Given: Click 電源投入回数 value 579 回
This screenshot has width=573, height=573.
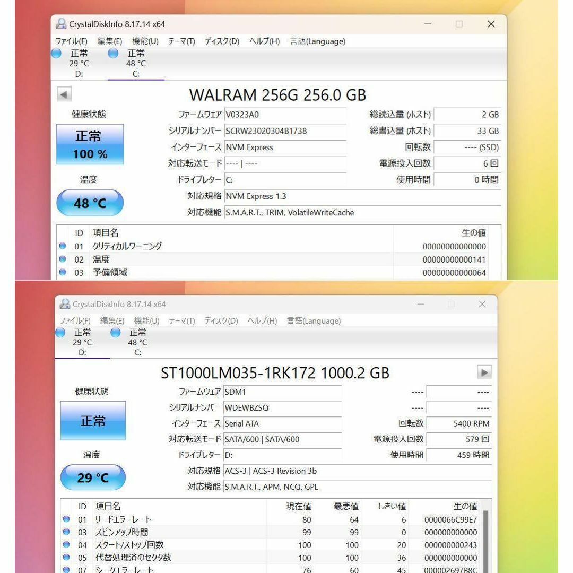Looking at the screenshot, I should click(x=459, y=439).
